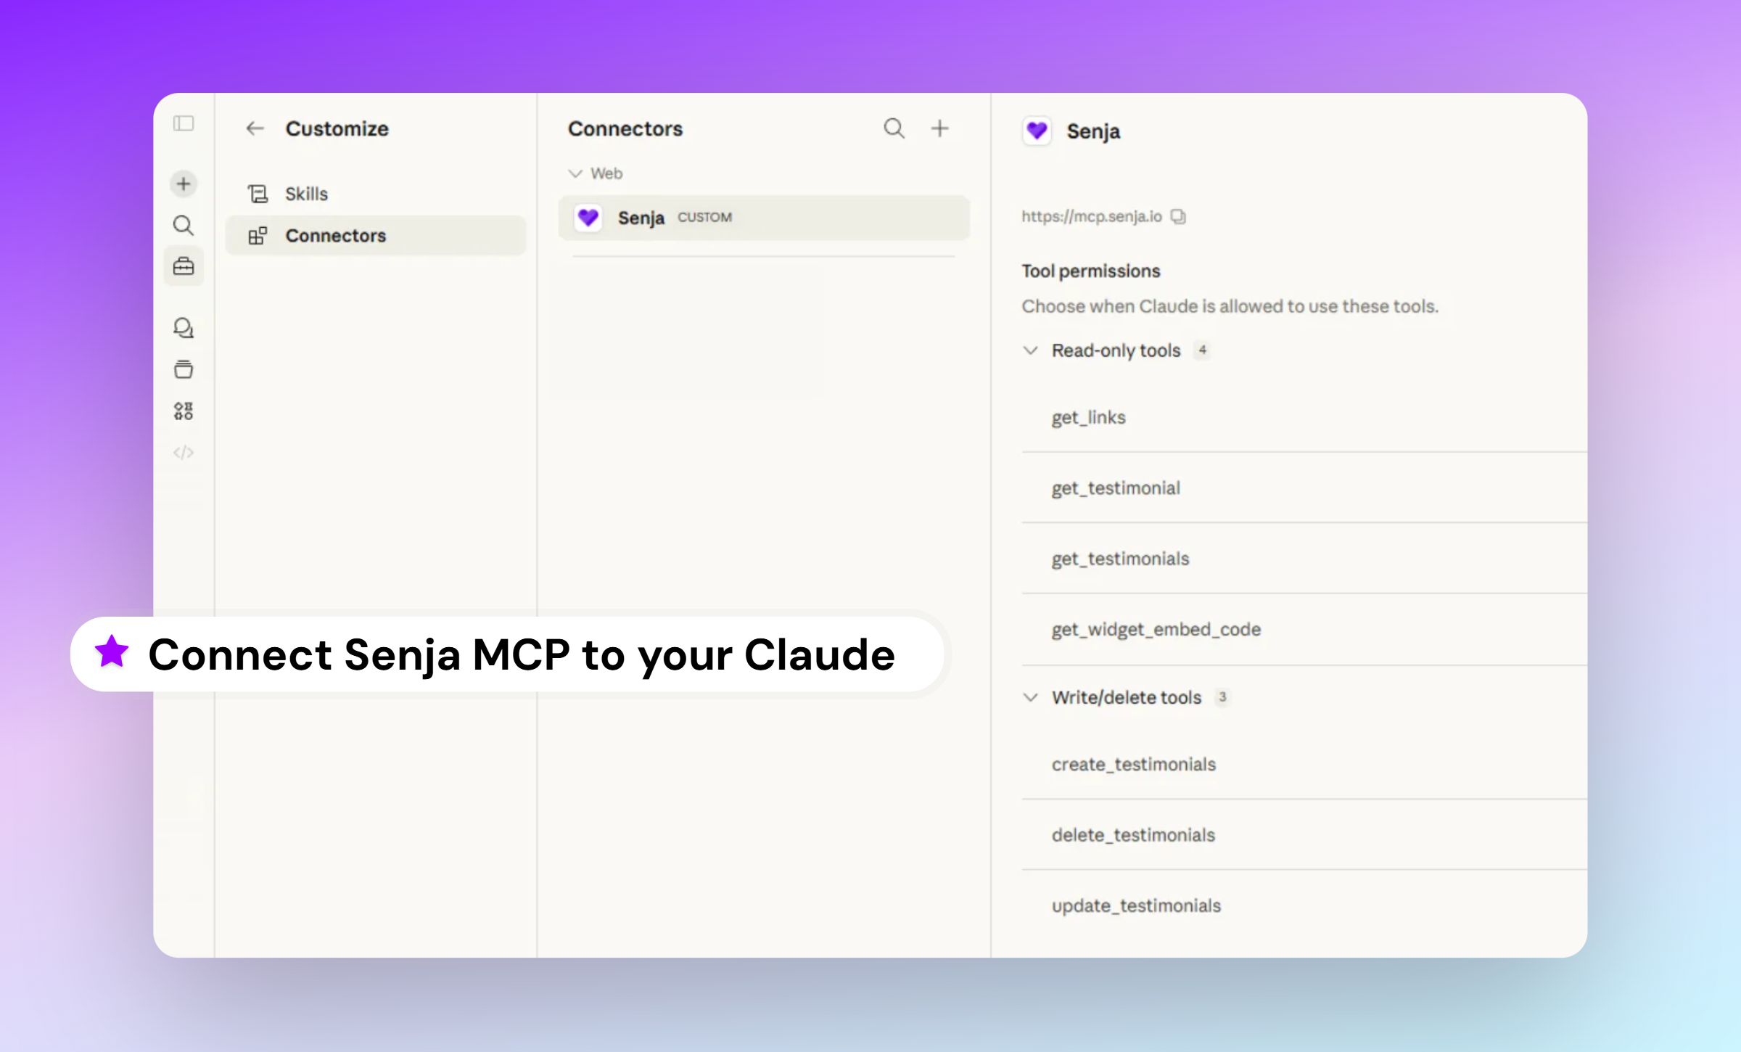Toggle the sidebar panel icon

184,123
